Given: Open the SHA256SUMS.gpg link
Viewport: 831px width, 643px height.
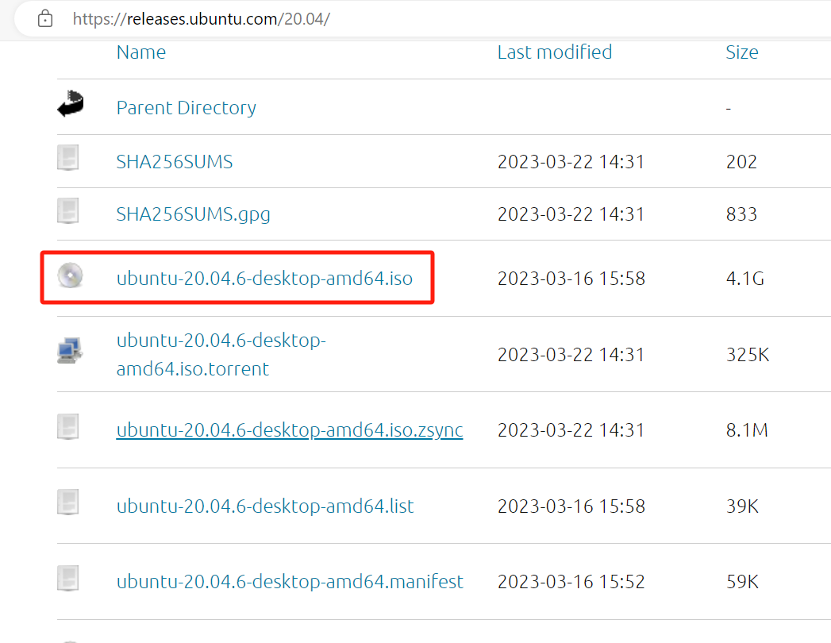Looking at the screenshot, I should pos(193,214).
